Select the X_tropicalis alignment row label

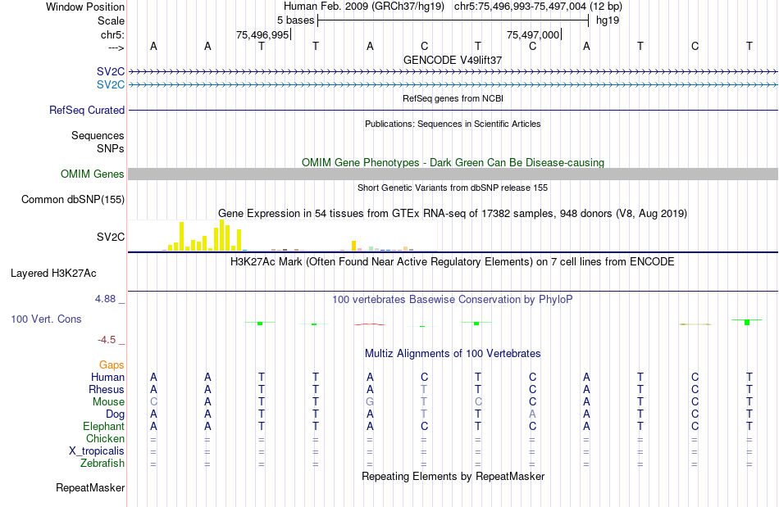(x=97, y=451)
